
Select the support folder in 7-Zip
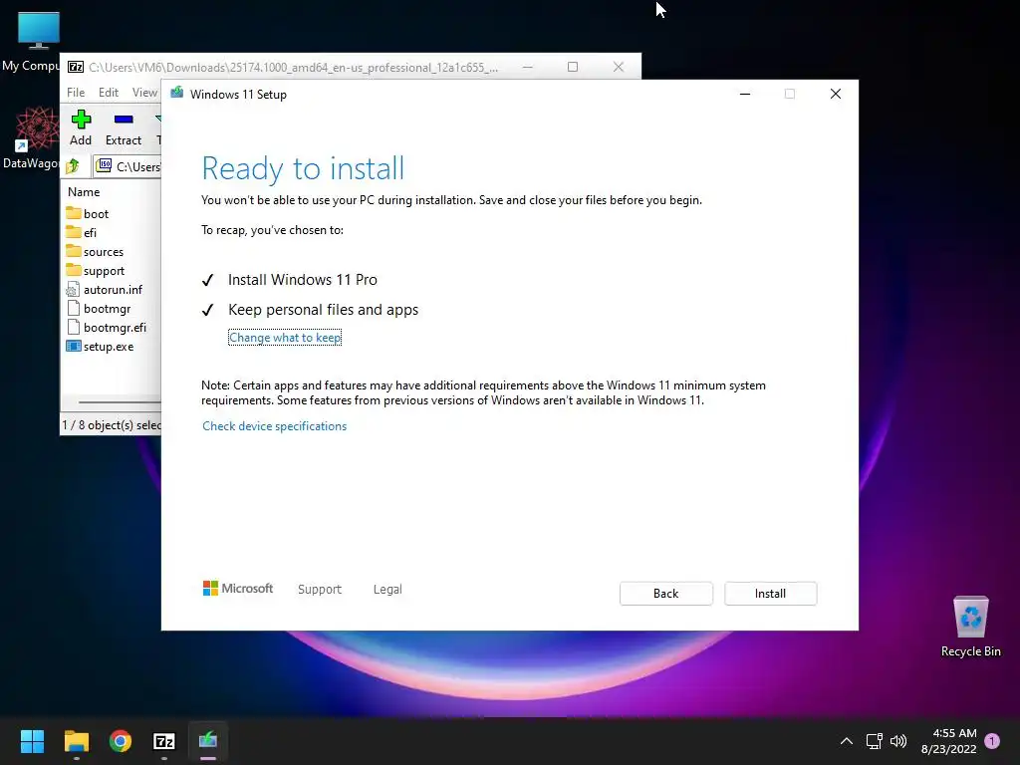click(95, 270)
